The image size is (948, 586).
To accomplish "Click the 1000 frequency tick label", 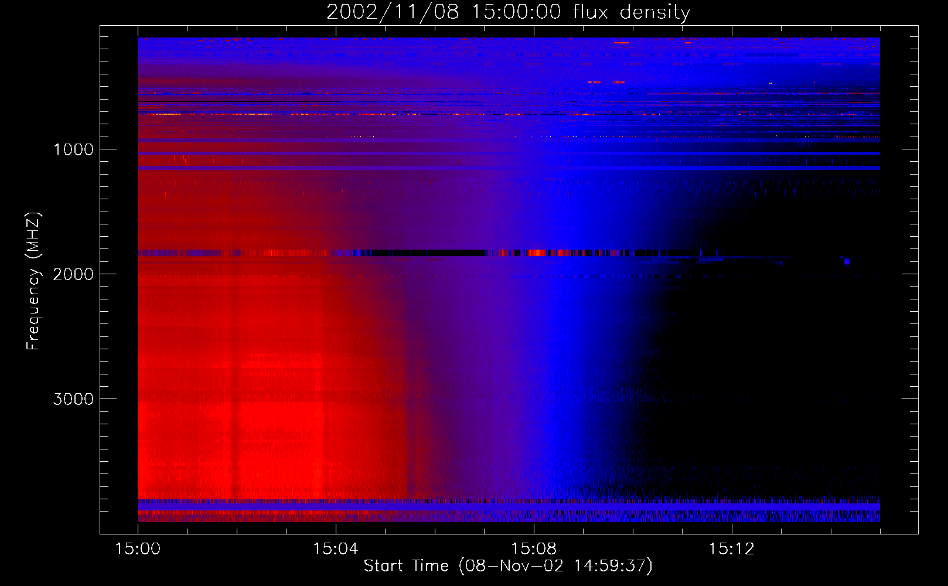I will tap(73, 149).
